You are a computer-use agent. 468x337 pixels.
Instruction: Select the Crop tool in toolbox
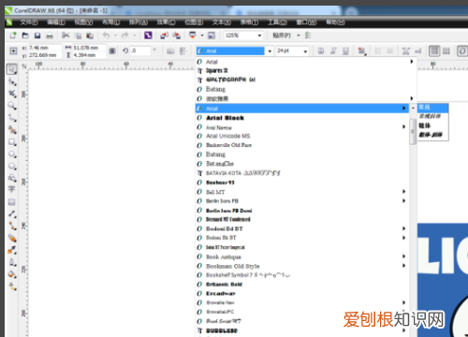point(12,94)
